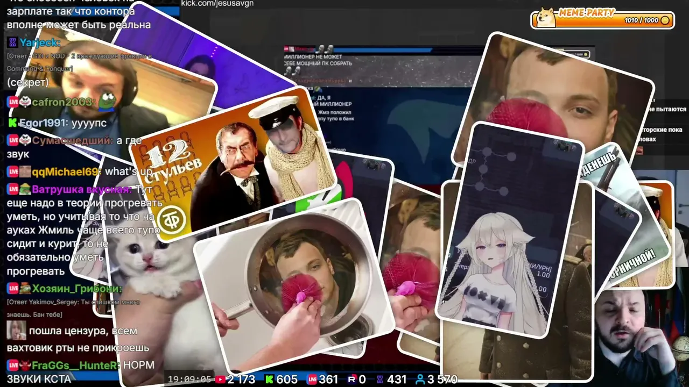Open the cafron2003 username in chat
689x387 pixels.
[64, 102]
